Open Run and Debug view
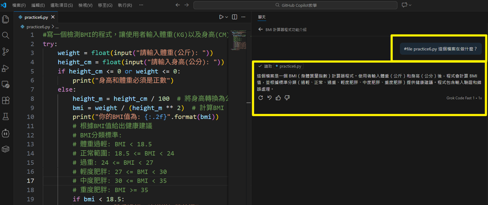The height and width of the screenshot is (205, 488). coord(6,68)
